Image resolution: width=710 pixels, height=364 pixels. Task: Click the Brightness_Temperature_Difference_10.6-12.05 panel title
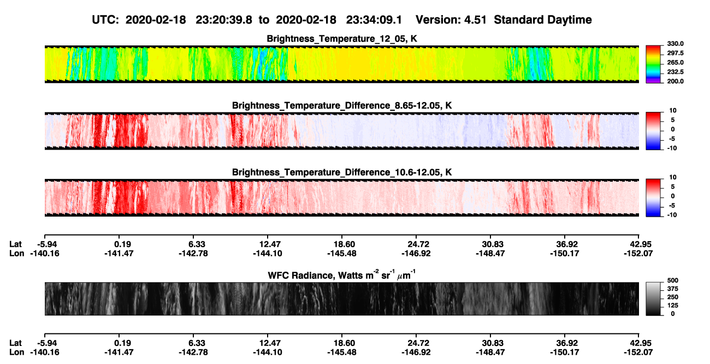coord(341,172)
